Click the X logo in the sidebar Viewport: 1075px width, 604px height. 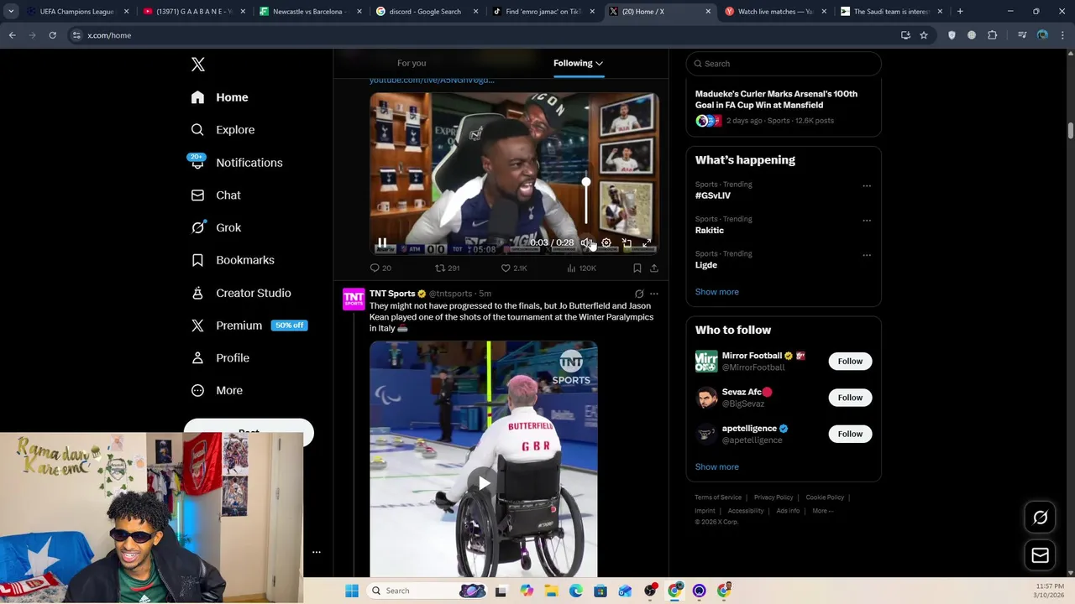(198, 65)
